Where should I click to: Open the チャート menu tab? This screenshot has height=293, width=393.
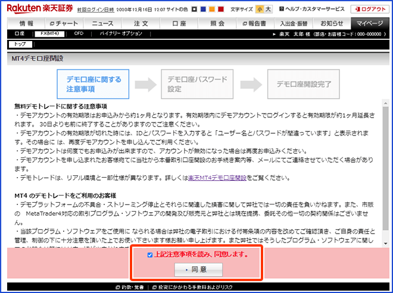(x=64, y=24)
